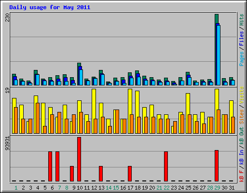Click the red kB bar for day 6
The height and width of the screenshot is (193, 247).
50,166
